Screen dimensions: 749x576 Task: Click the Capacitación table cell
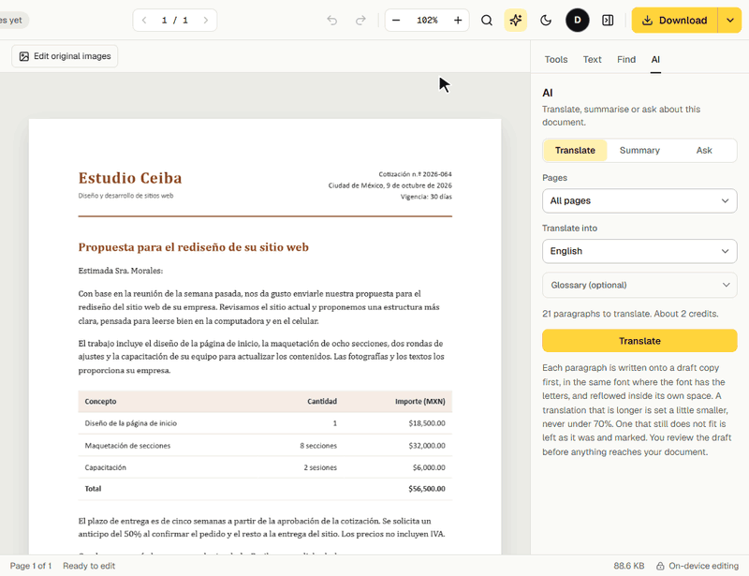click(105, 467)
